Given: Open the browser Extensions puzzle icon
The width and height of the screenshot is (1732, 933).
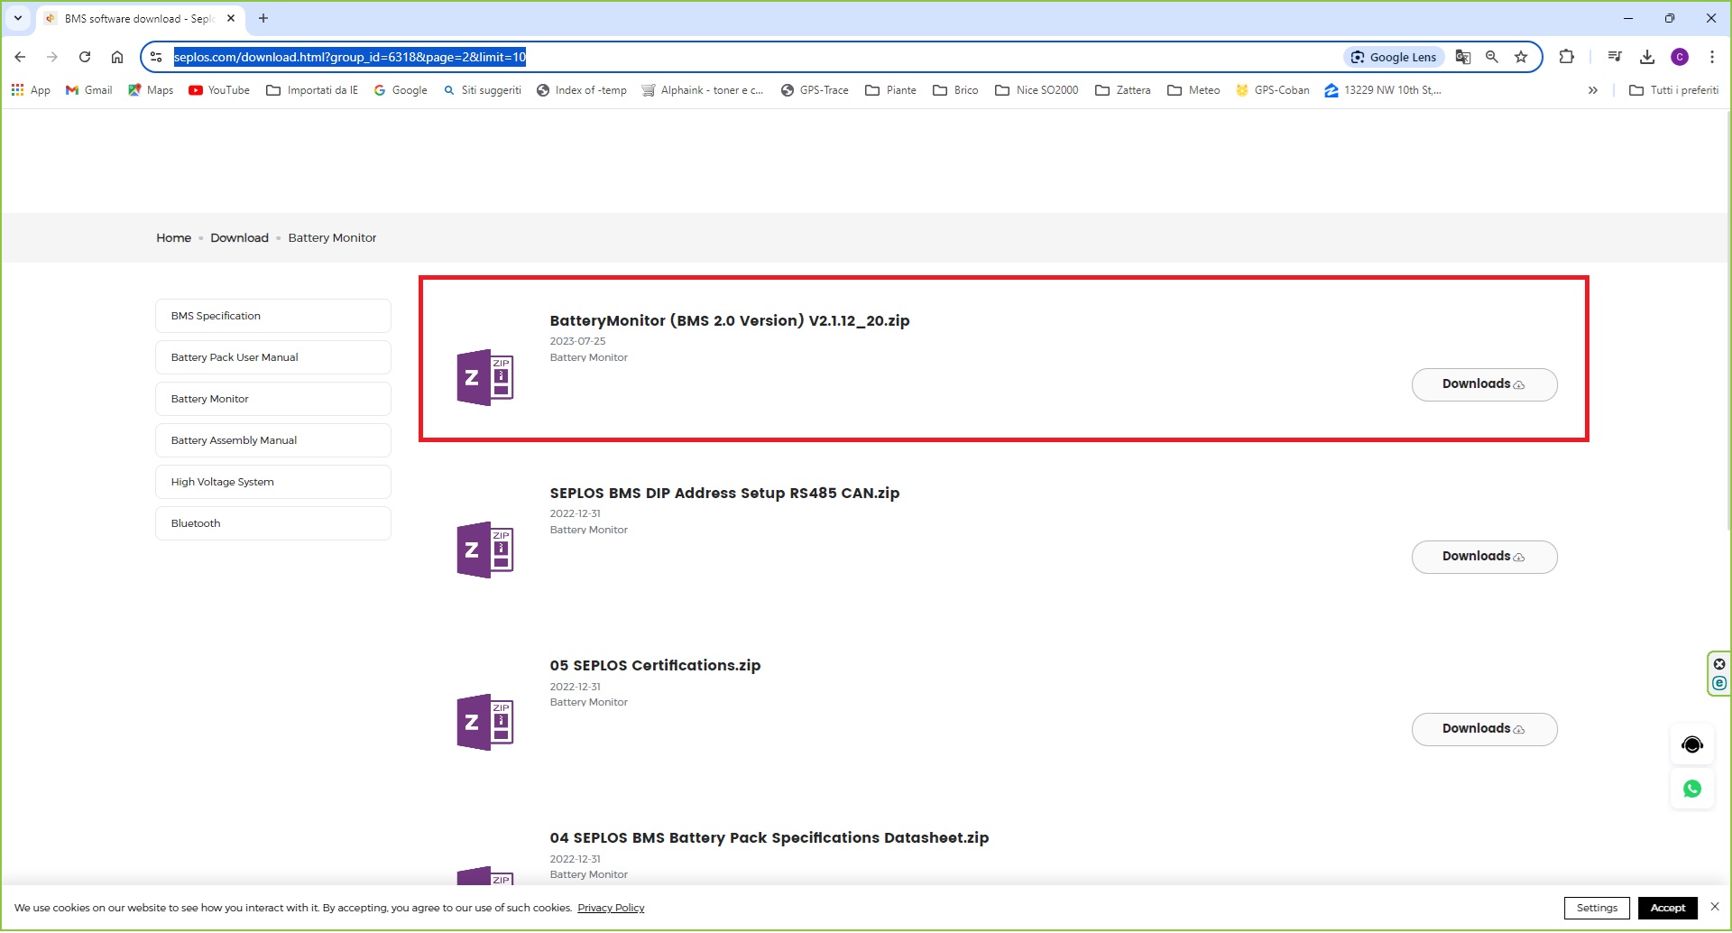Looking at the screenshot, I should click(1566, 57).
